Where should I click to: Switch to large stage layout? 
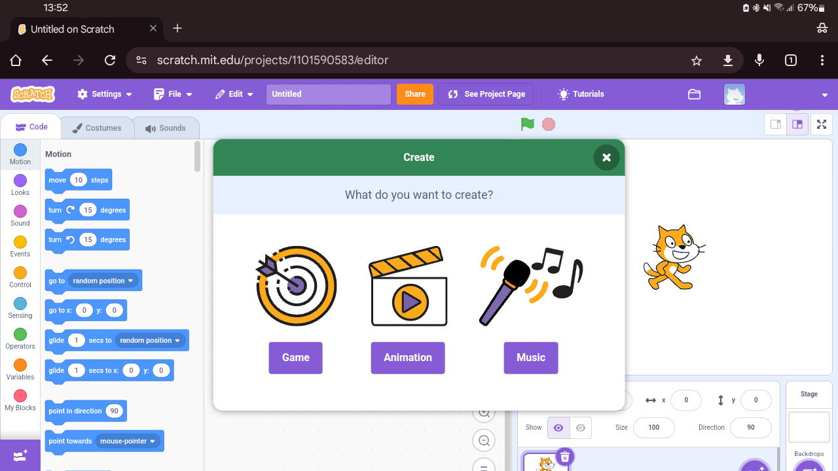797,124
